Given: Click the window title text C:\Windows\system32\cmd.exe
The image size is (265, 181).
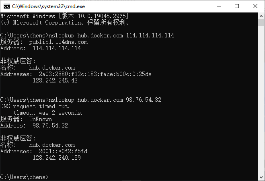Looking at the screenshot, I should click(49, 6).
